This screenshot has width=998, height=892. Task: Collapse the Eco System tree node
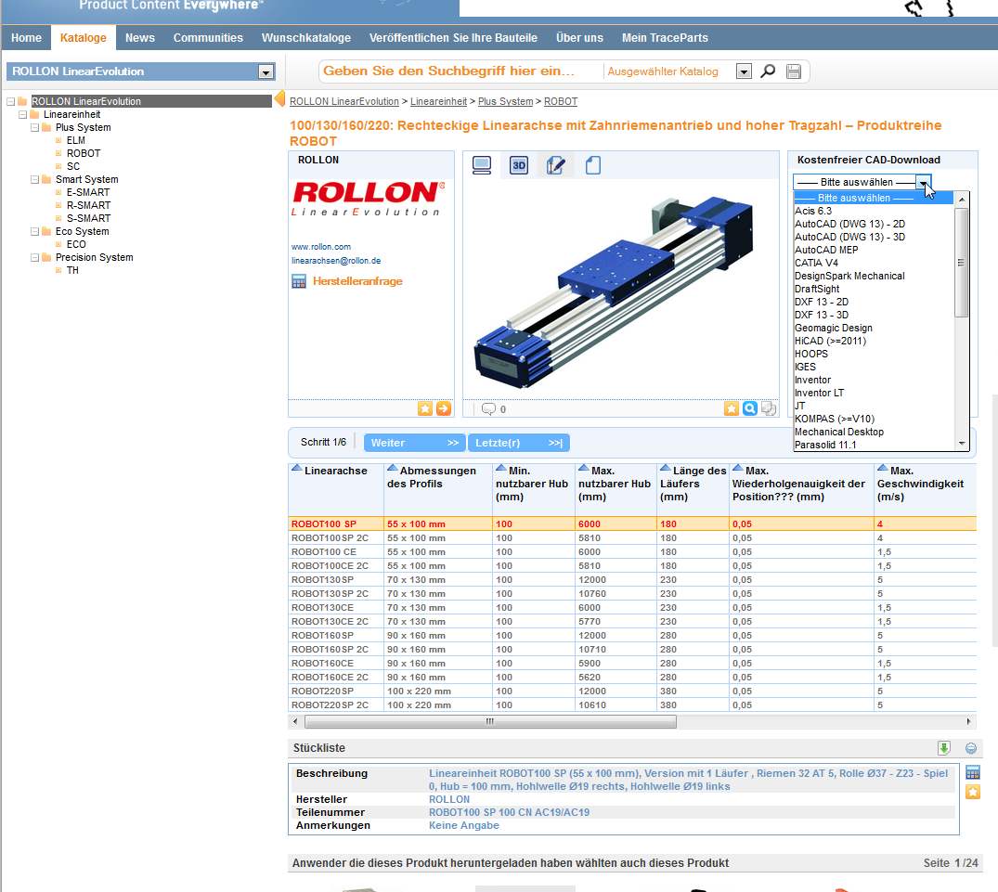[35, 232]
